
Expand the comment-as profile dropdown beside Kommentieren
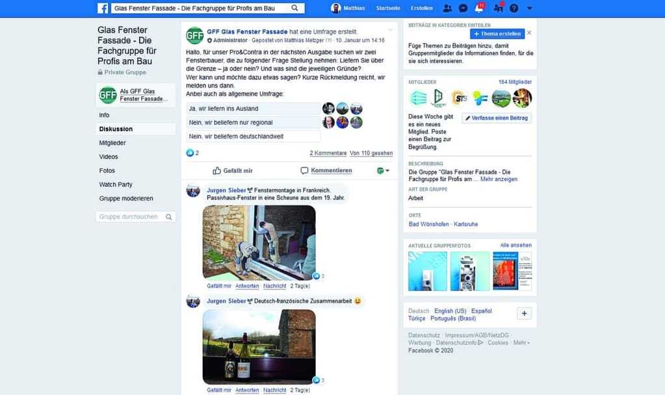pos(383,171)
